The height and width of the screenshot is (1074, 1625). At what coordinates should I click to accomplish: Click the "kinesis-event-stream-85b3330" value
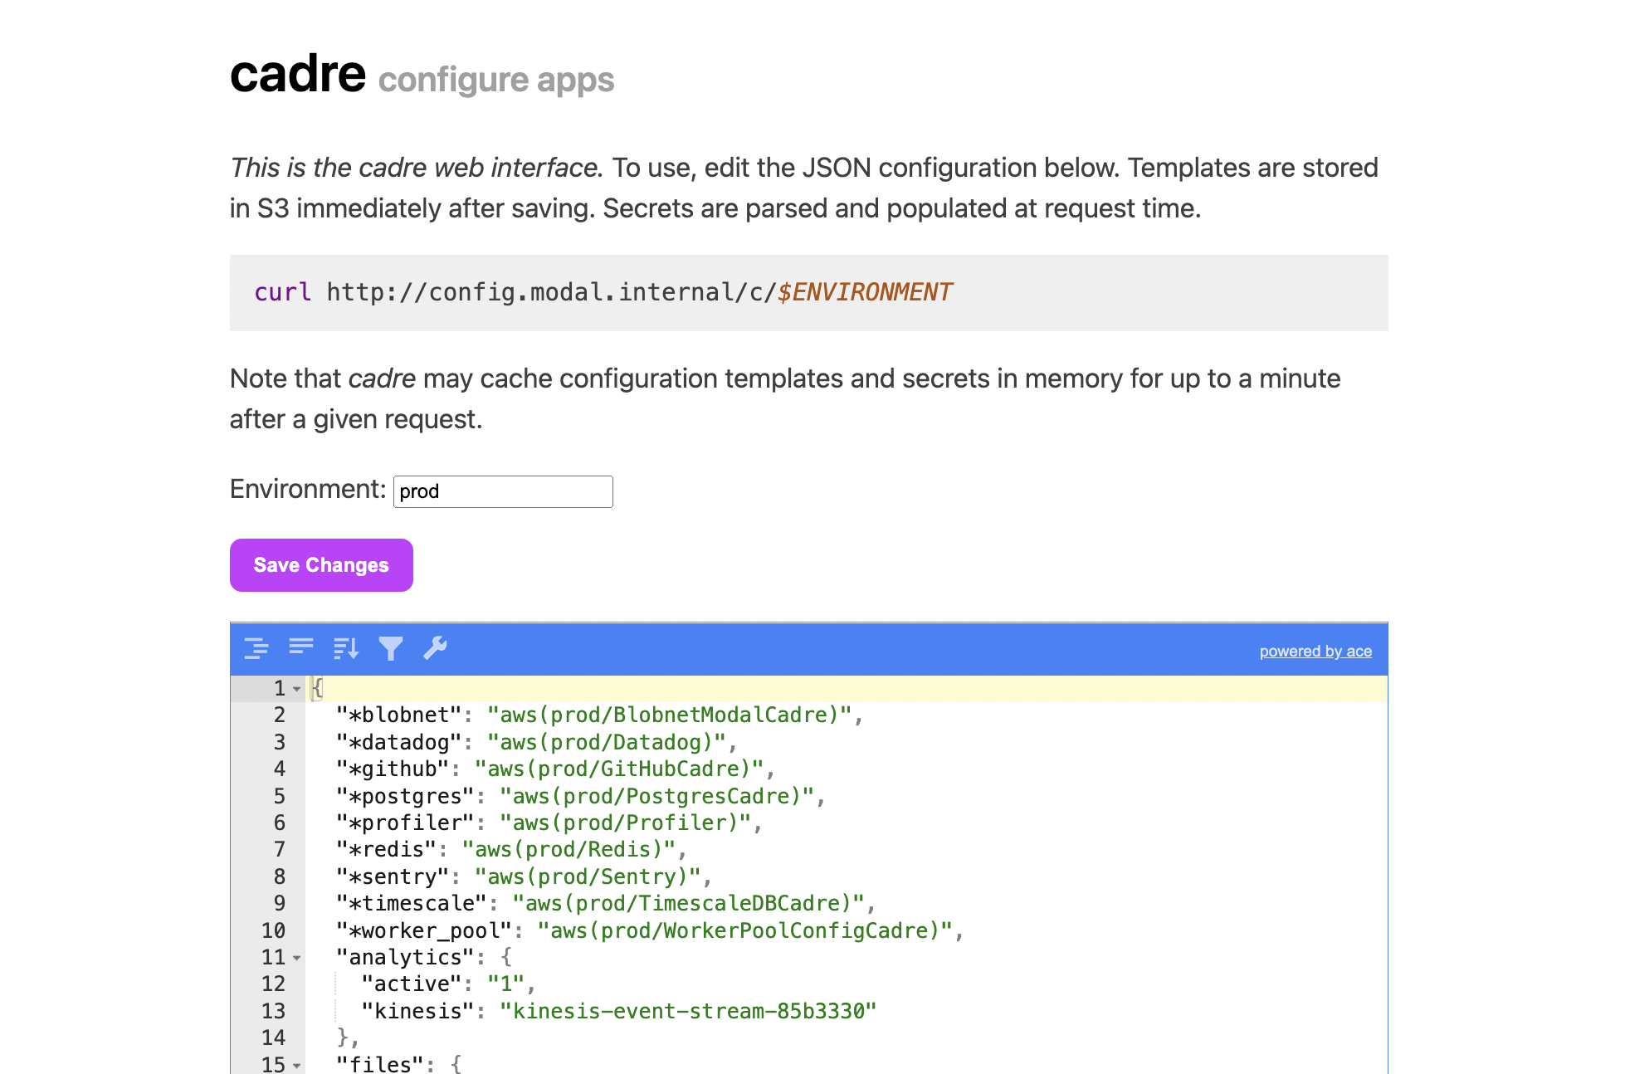(x=689, y=1011)
